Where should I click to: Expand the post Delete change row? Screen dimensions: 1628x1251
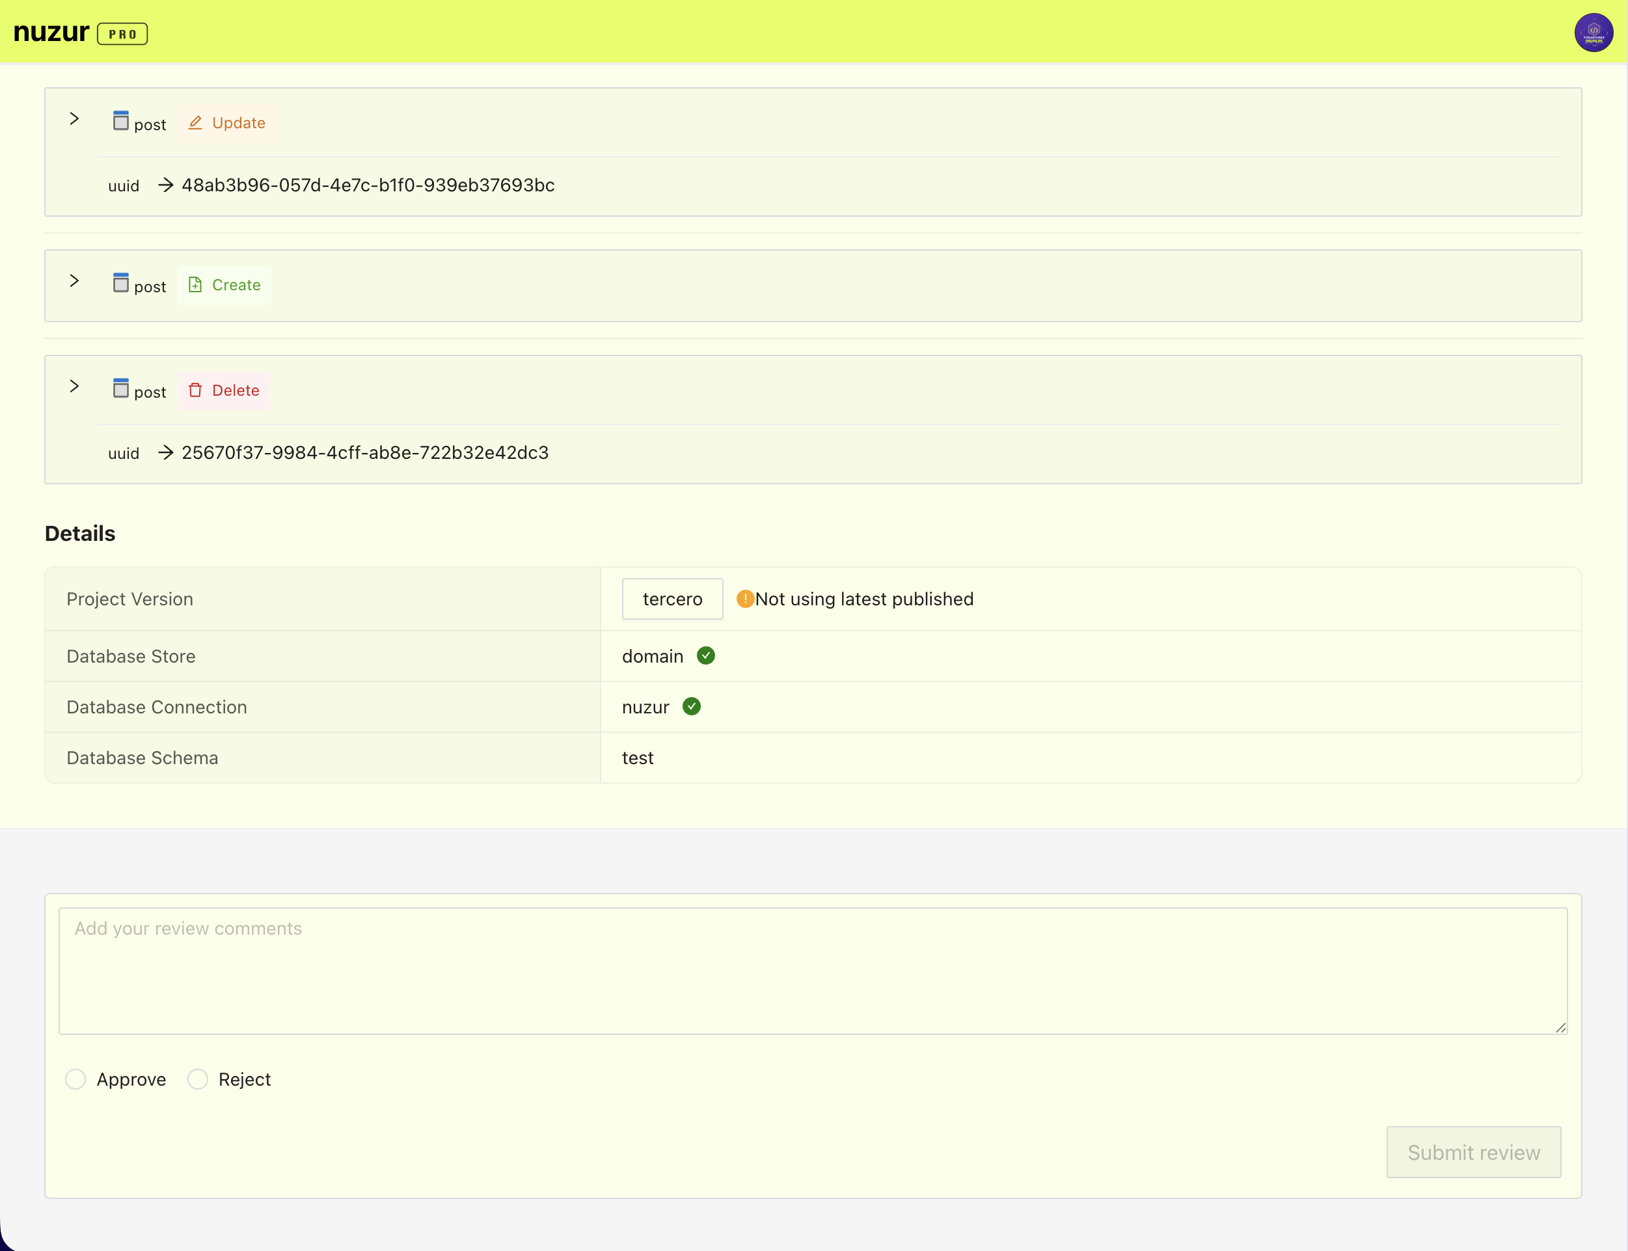coord(74,386)
